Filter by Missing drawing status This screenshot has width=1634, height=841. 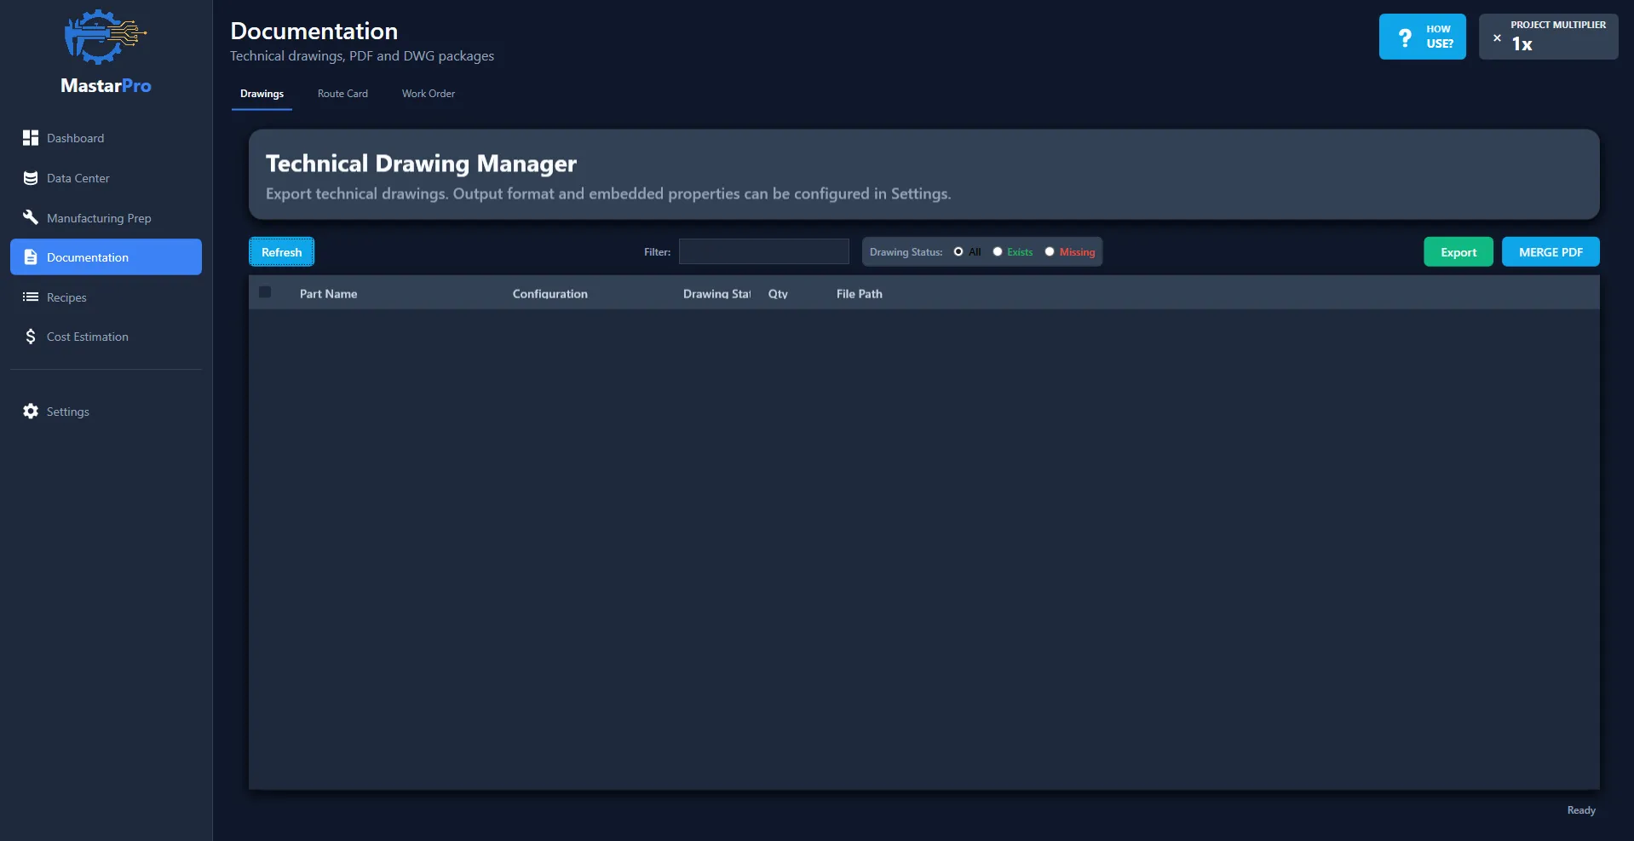point(1050,252)
